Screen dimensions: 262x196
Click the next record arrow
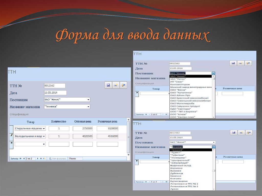(x=37, y=158)
